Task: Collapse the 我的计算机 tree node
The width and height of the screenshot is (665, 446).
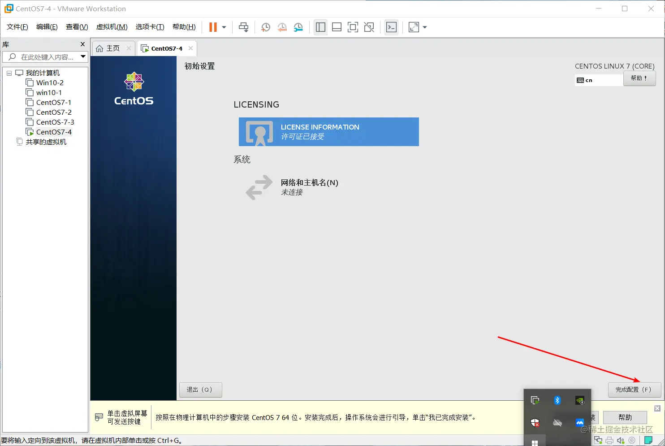Action: [x=9, y=73]
